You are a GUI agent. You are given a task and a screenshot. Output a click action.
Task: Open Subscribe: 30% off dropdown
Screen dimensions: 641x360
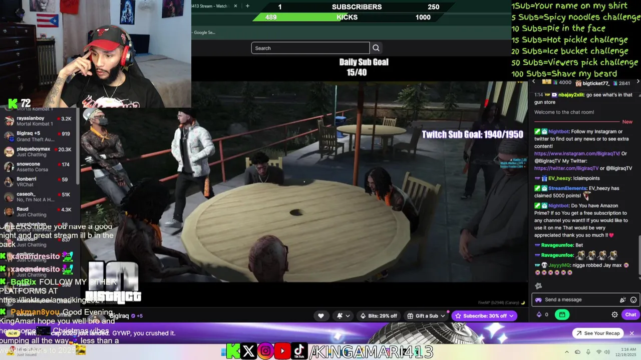pos(484,316)
